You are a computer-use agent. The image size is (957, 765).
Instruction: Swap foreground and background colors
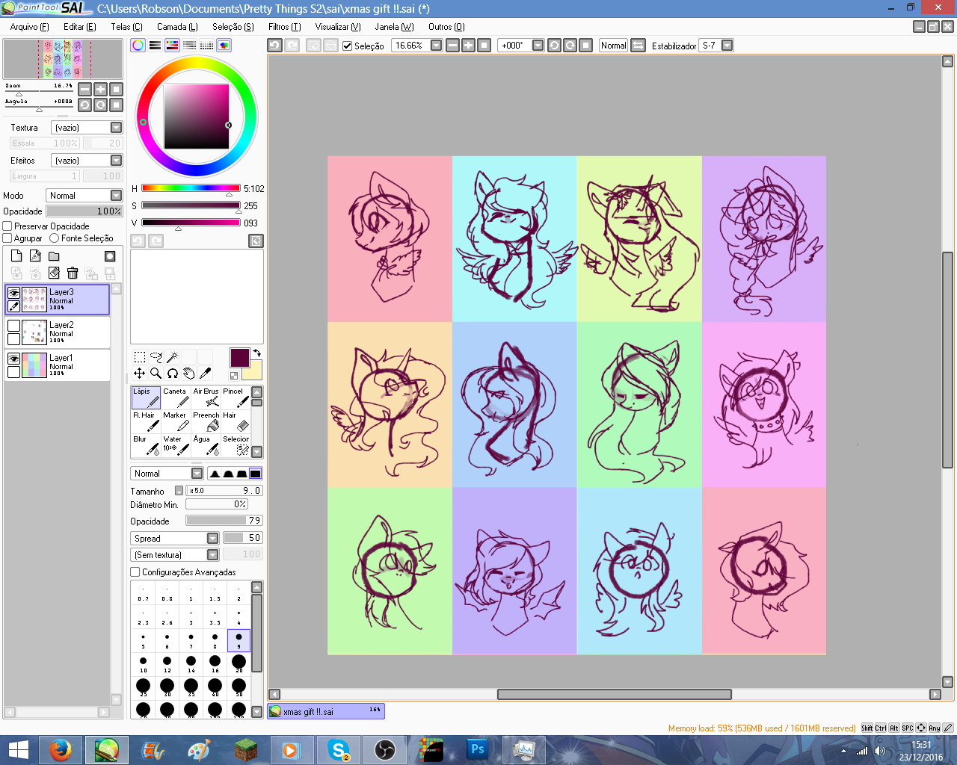tap(256, 353)
